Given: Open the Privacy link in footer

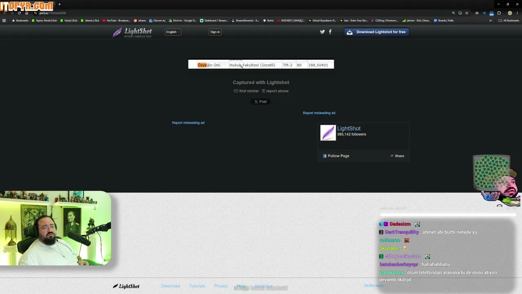Looking at the screenshot, I should click(221, 286).
